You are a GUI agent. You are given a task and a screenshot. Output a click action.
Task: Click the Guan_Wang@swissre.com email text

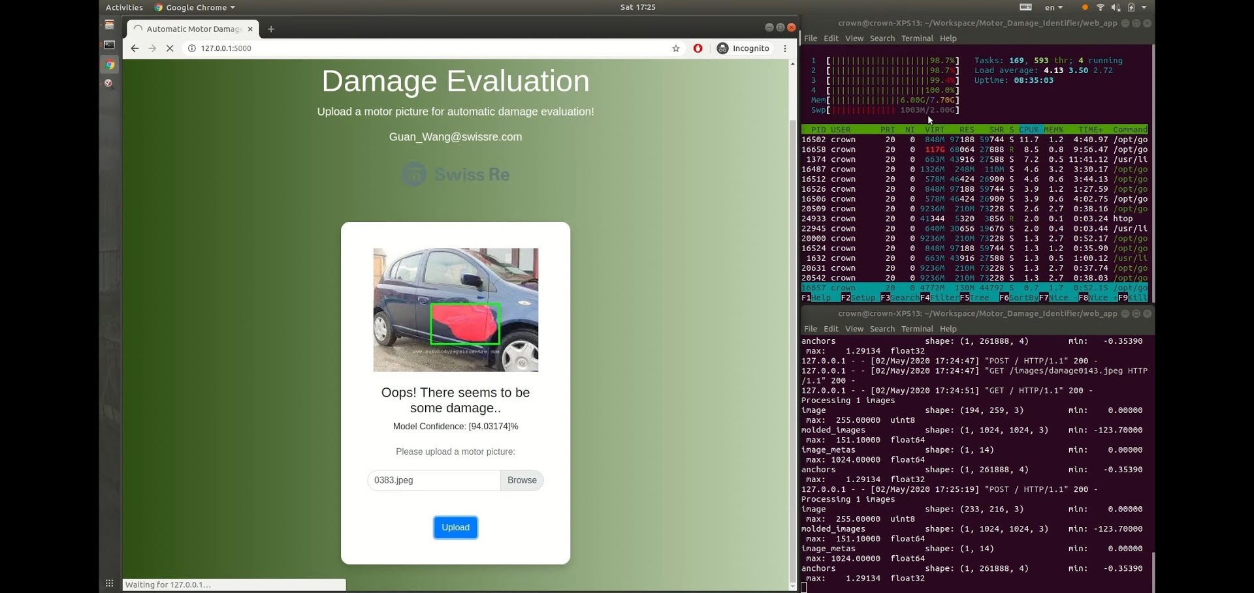[x=455, y=137]
